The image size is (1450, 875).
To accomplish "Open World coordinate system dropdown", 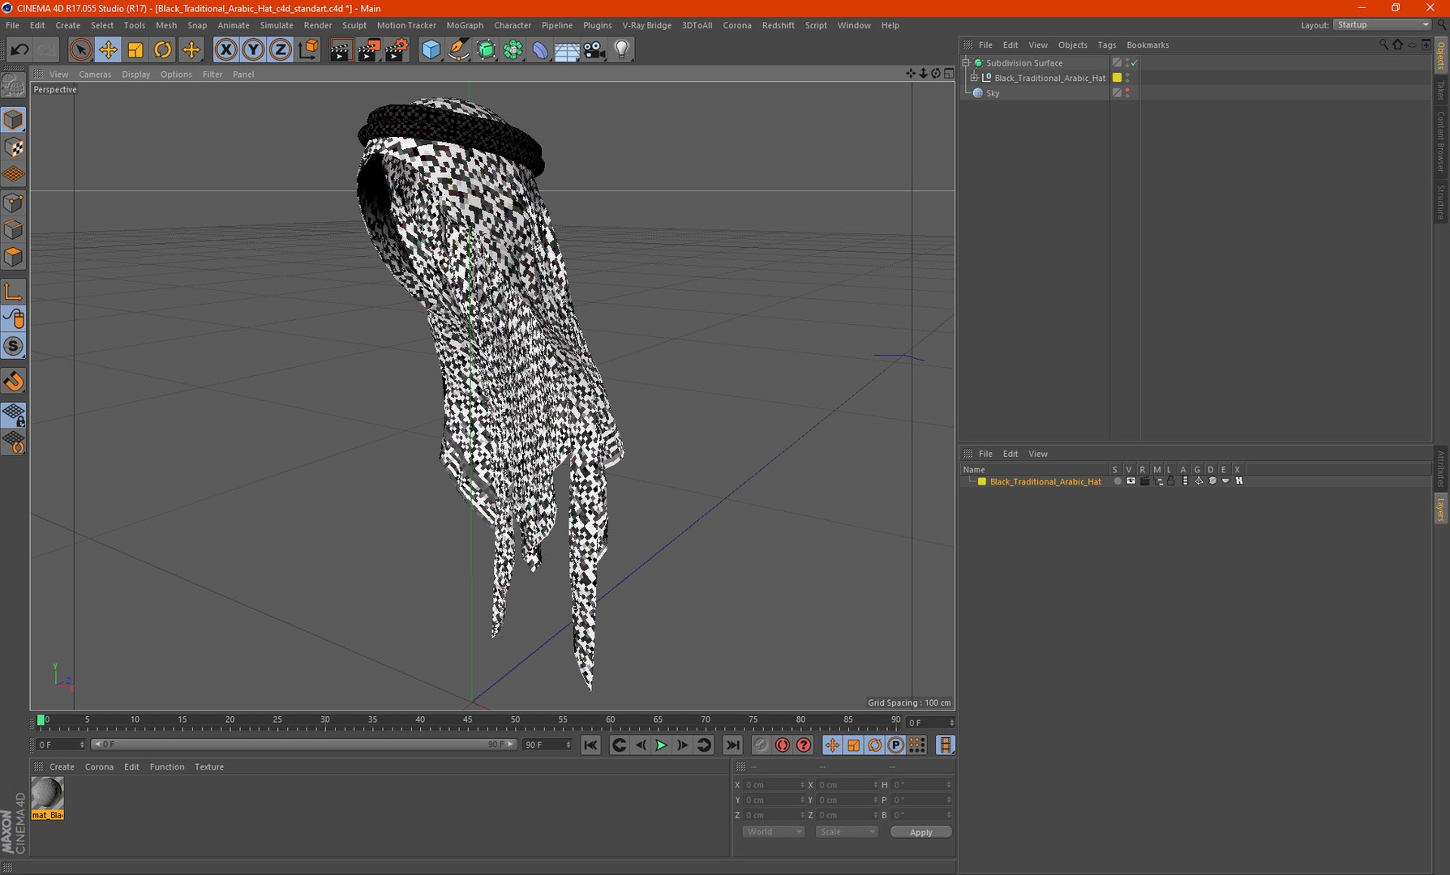I will point(773,832).
